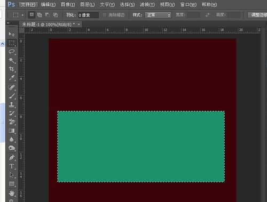Open the 样式 style dropdown
Screen dimensions: 267x202
click(158, 15)
